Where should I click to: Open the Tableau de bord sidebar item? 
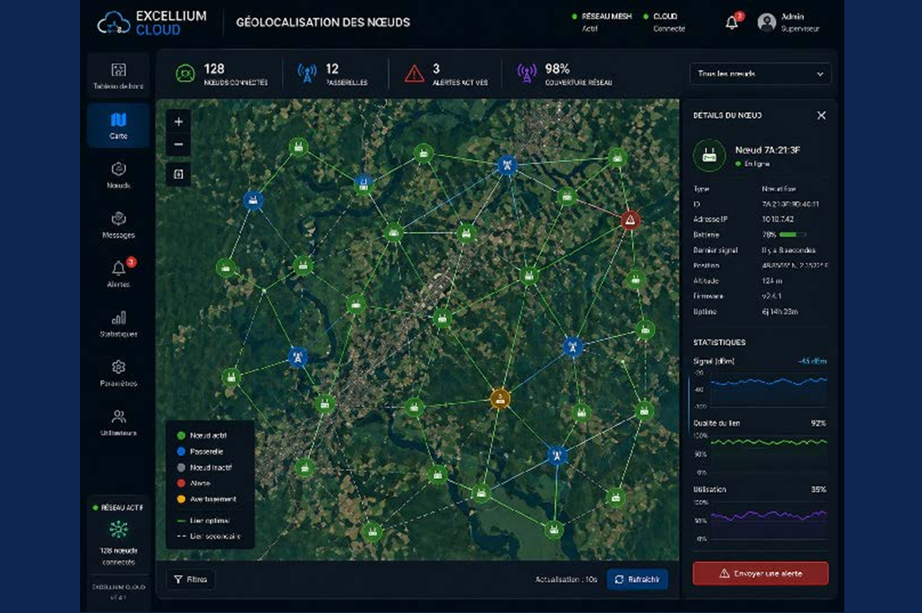point(118,76)
